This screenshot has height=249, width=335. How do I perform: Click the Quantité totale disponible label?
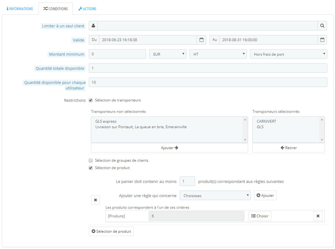(x=60, y=69)
